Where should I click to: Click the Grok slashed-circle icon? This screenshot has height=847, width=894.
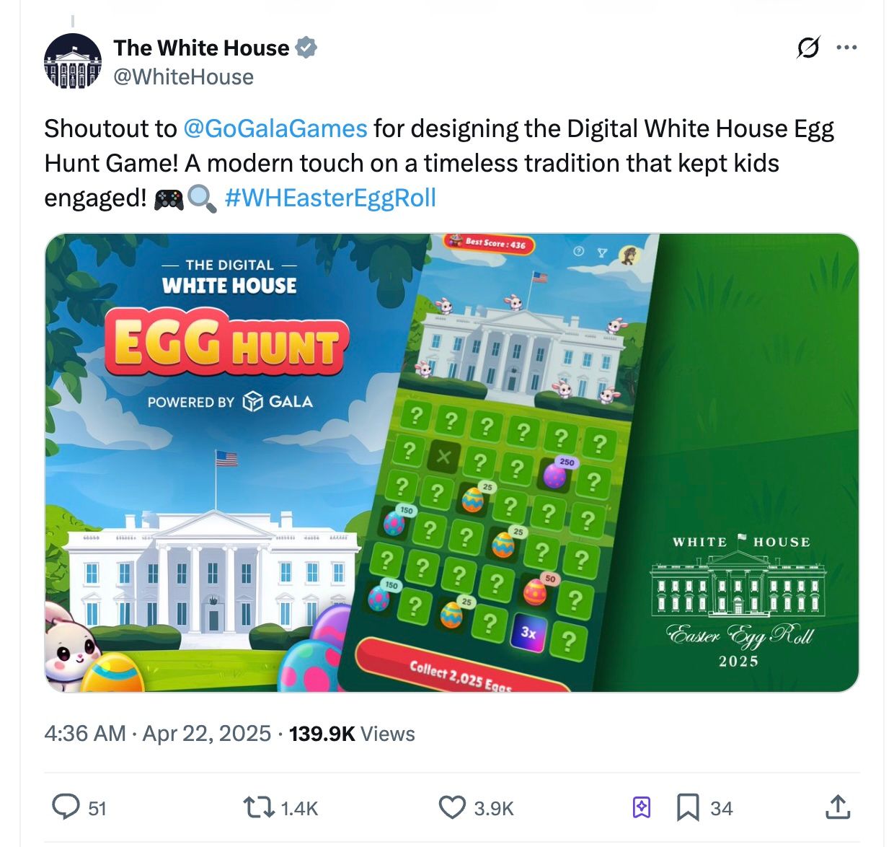point(808,48)
